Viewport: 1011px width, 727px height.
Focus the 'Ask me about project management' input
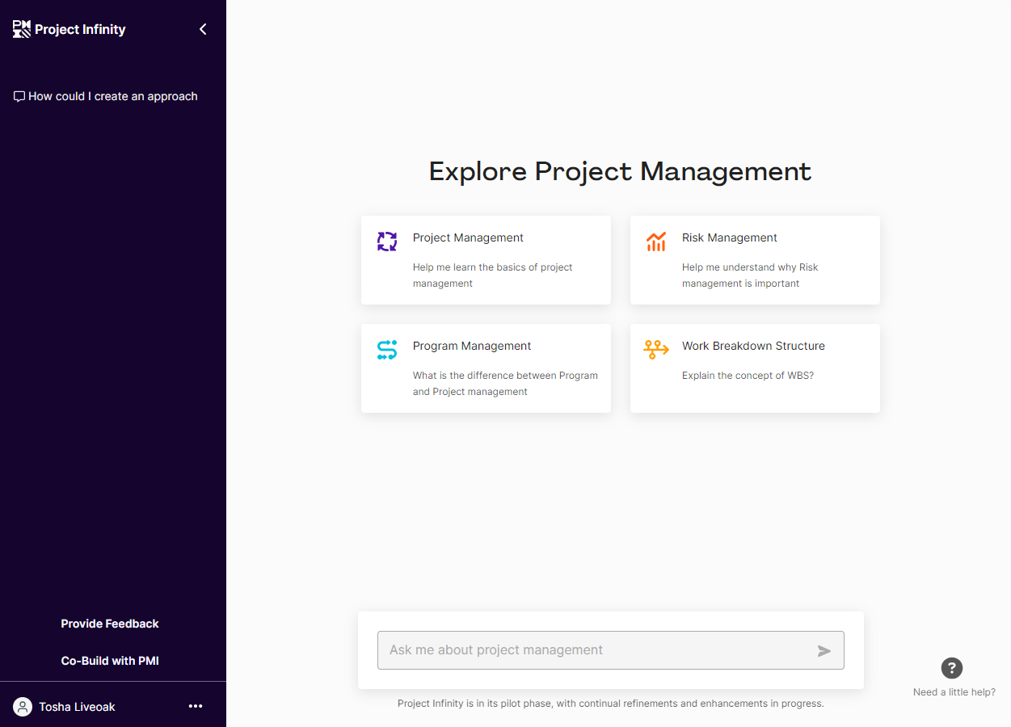point(611,650)
